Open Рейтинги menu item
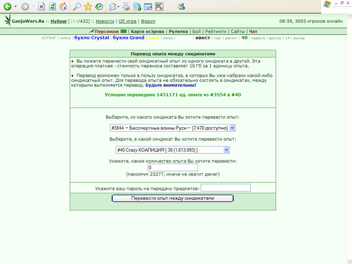This screenshot has width=352, height=264. pyautogui.click(x=215, y=31)
